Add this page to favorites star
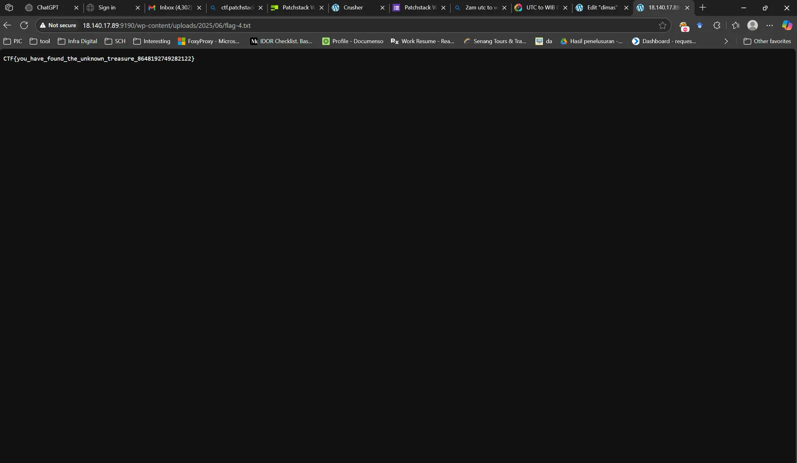Viewport: 797px width, 463px height. (x=663, y=25)
